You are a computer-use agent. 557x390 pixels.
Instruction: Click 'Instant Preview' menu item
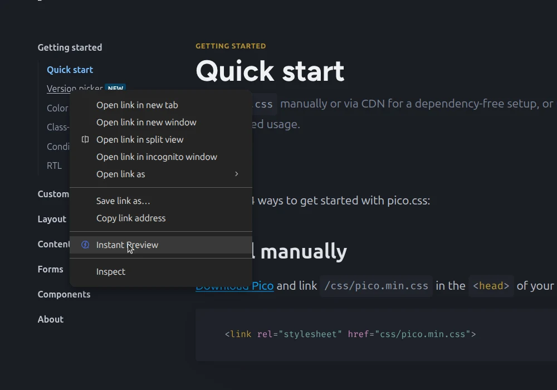click(161, 245)
